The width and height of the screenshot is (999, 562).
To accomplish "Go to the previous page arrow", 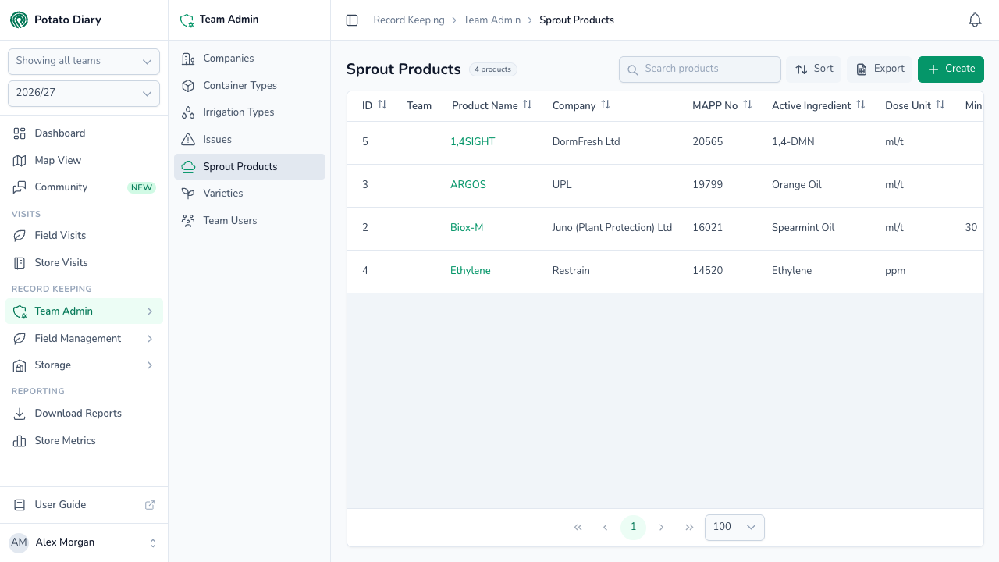I will pos(606,527).
